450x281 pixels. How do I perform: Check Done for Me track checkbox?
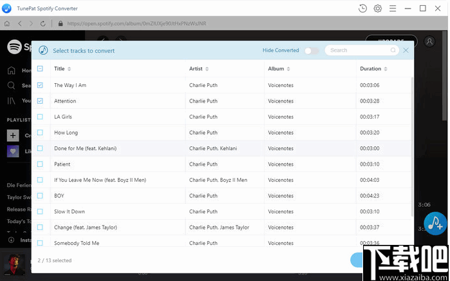click(x=40, y=148)
